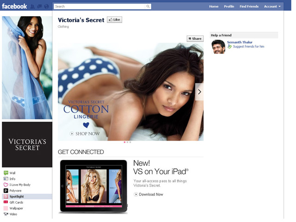Click the 'Clothing' category text
Image resolution: width=296 pixels, height=222 pixels.
[63, 27]
